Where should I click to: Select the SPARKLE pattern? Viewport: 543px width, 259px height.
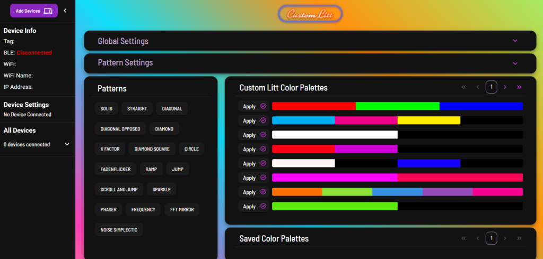(x=162, y=189)
